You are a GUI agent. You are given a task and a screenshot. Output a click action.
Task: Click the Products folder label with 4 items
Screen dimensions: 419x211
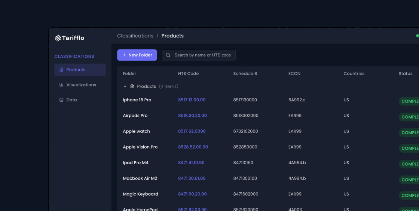pyautogui.click(x=157, y=86)
